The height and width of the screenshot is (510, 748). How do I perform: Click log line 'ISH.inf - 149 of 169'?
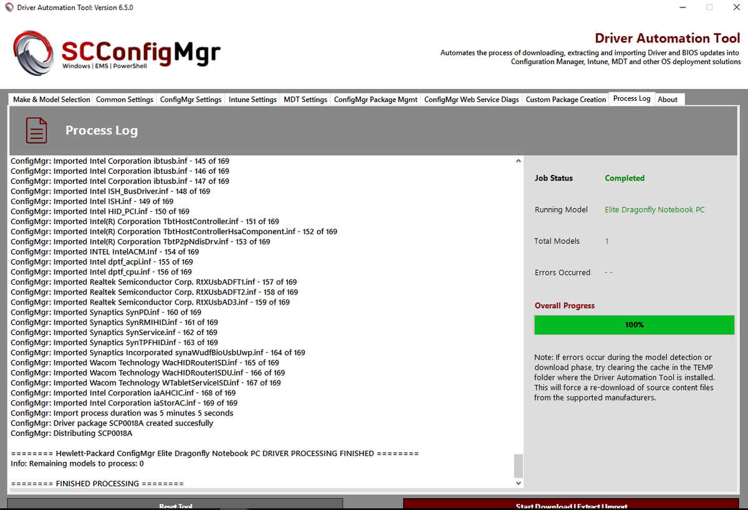click(x=92, y=201)
